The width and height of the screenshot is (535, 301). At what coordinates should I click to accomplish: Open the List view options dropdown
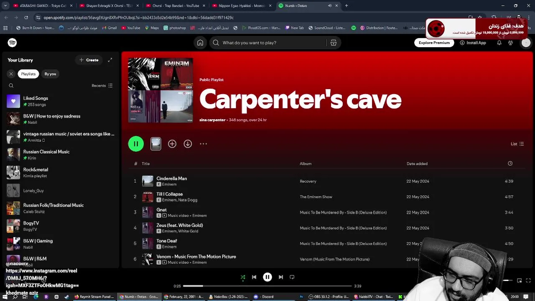click(x=517, y=144)
